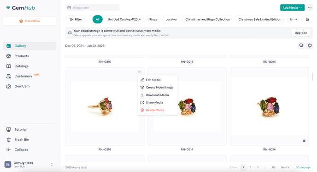Select the All catalog filter chip
Image resolution: width=317 pixels, height=172 pixels.
pos(97,19)
